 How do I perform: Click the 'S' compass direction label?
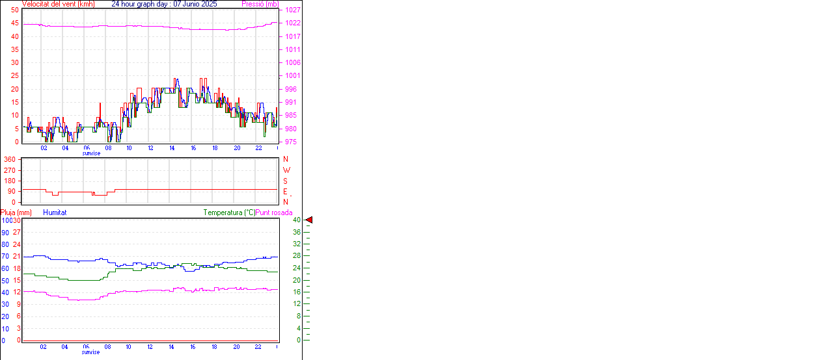pyautogui.click(x=286, y=181)
